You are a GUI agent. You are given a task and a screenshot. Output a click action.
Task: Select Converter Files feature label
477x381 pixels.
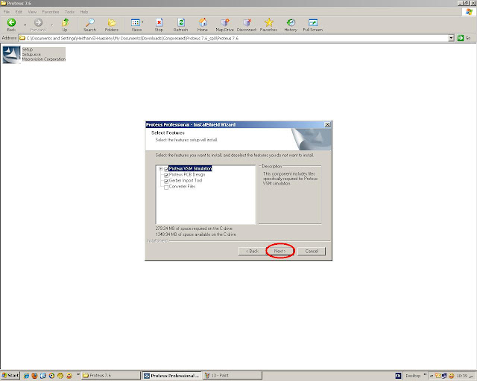[182, 187]
